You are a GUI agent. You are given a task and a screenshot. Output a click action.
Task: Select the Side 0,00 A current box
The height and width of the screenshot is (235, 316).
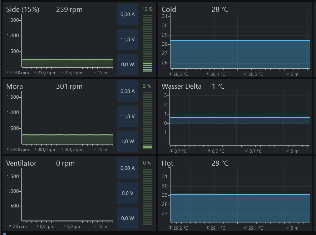pyautogui.click(x=128, y=14)
